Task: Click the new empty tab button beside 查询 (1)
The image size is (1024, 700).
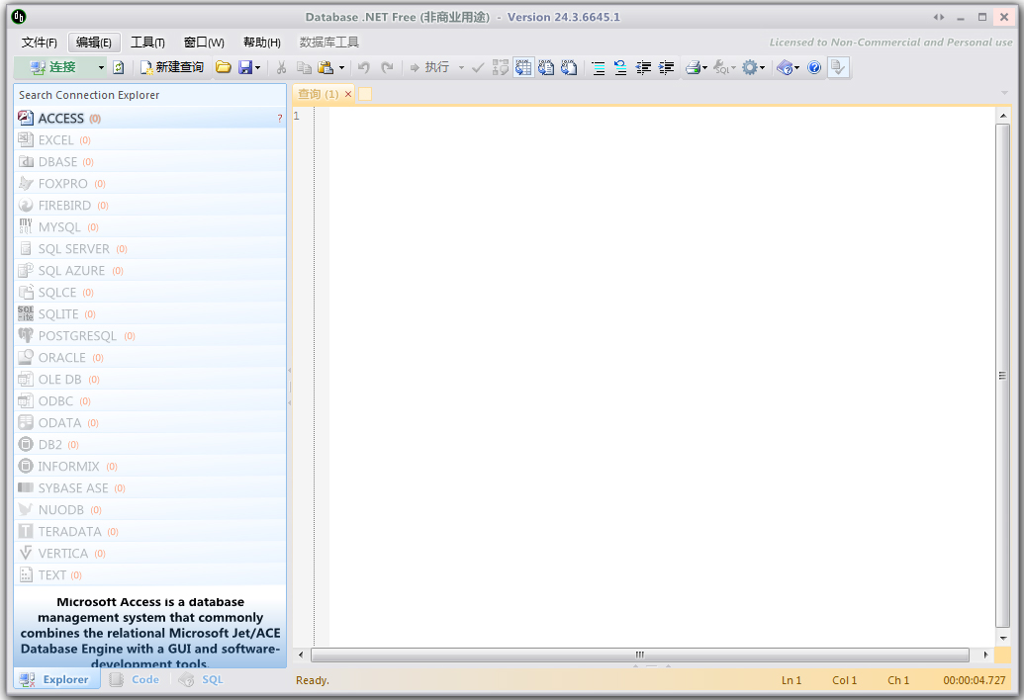Action: click(365, 94)
